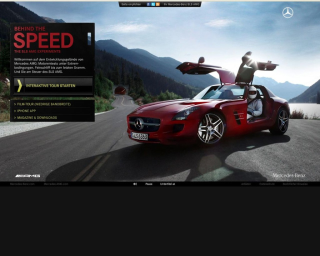320x256 pixels.
Task: Click the AMG logo
Action: pyautogui.click(x=27, y=176)
